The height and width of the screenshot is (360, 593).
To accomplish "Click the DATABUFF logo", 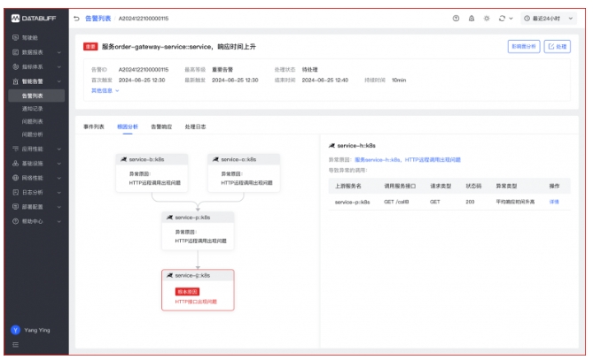I will [34, 18].
